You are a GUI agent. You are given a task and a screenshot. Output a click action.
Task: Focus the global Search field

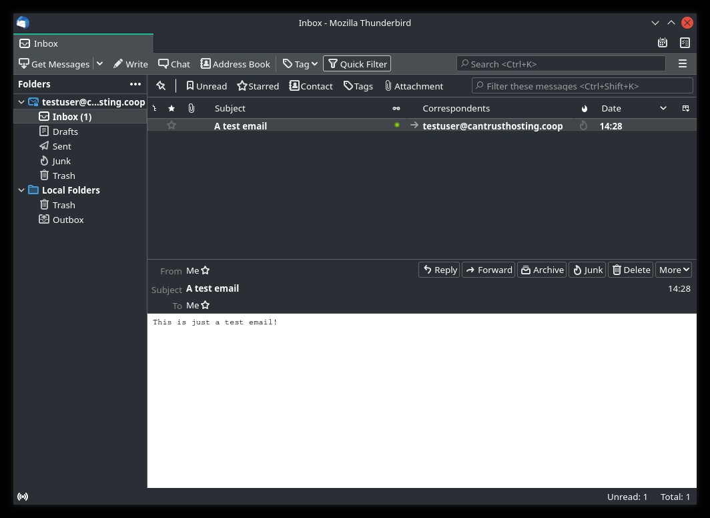(561, 64)
